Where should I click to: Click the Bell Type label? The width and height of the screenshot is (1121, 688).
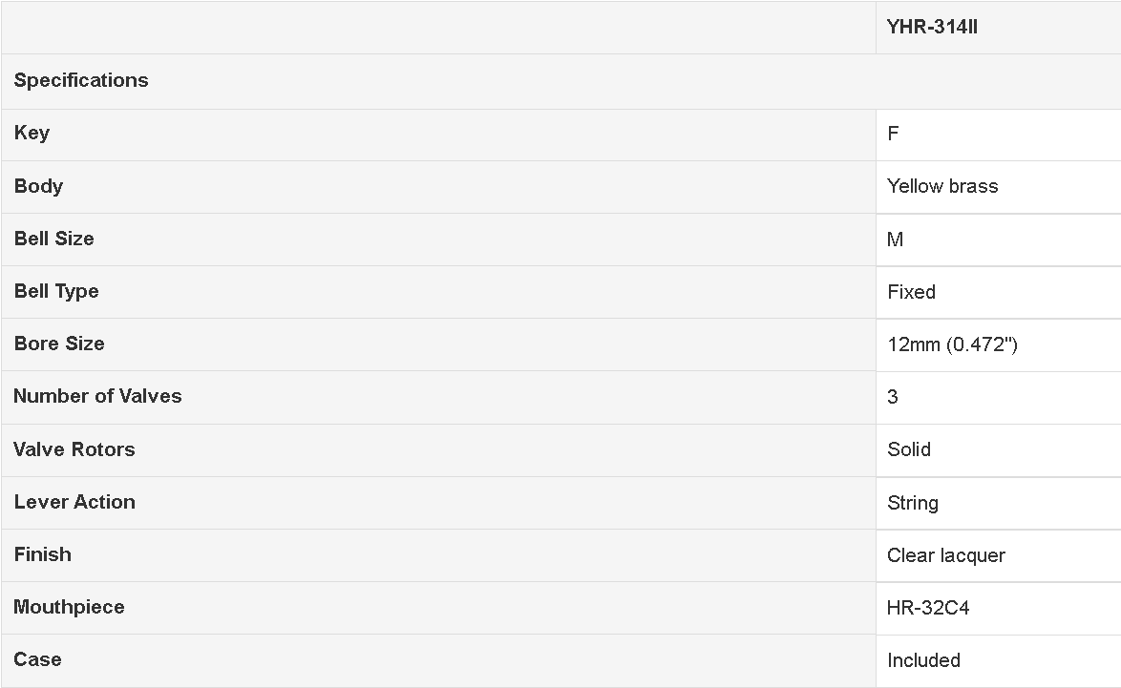[x=55, y=291]
